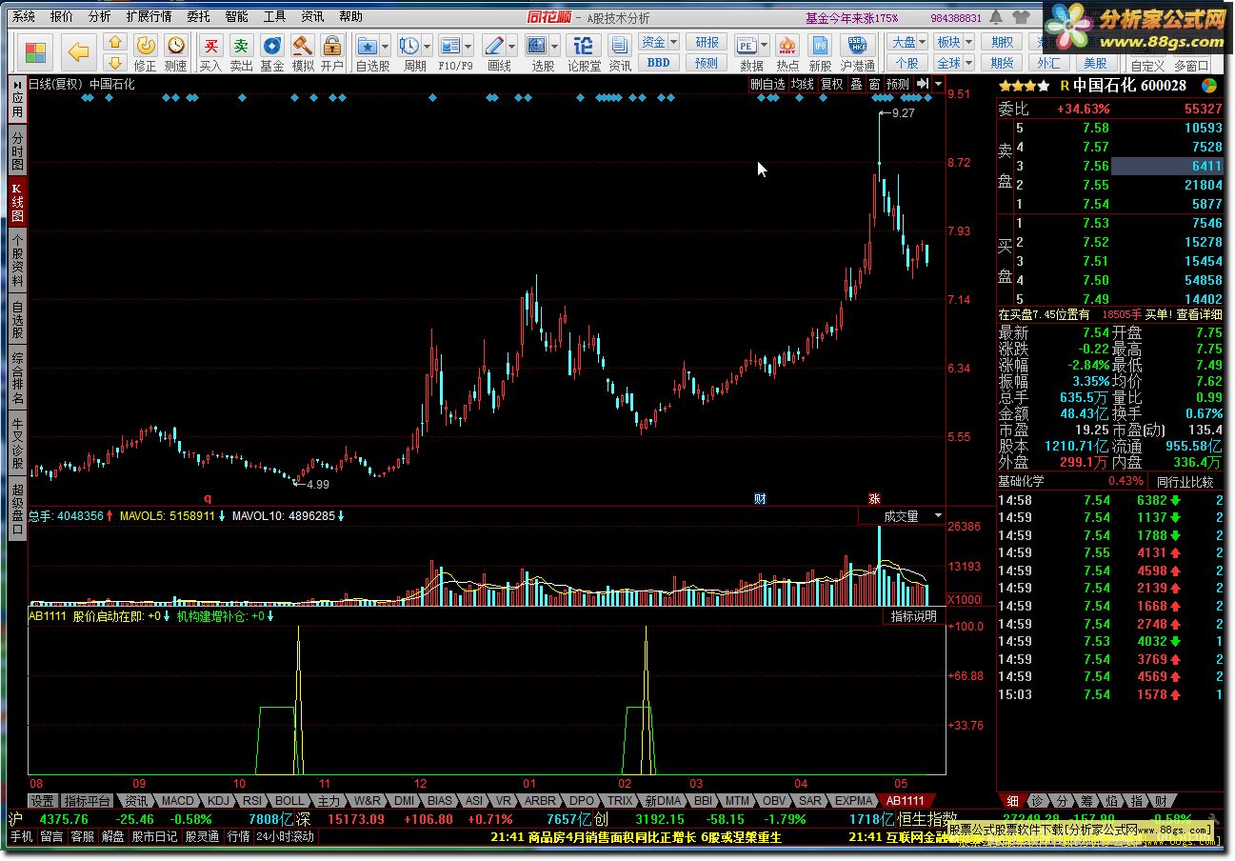1235x861 pixels.
Task: Open the 资金 dropdown
Action: (659, 43)
